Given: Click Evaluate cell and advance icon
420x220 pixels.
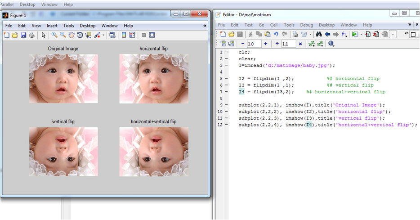Looking at the screenshot, I should tap(231, 44).
